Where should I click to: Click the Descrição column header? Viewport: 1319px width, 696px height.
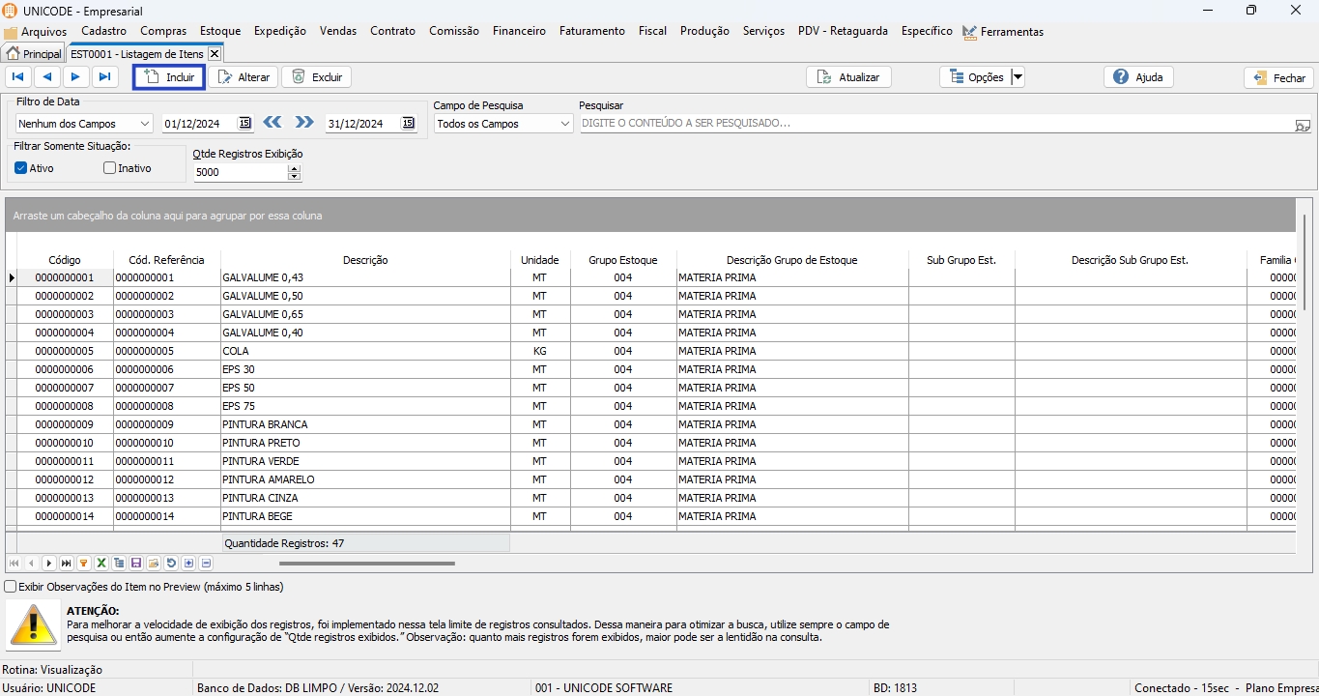coord(365,260)
